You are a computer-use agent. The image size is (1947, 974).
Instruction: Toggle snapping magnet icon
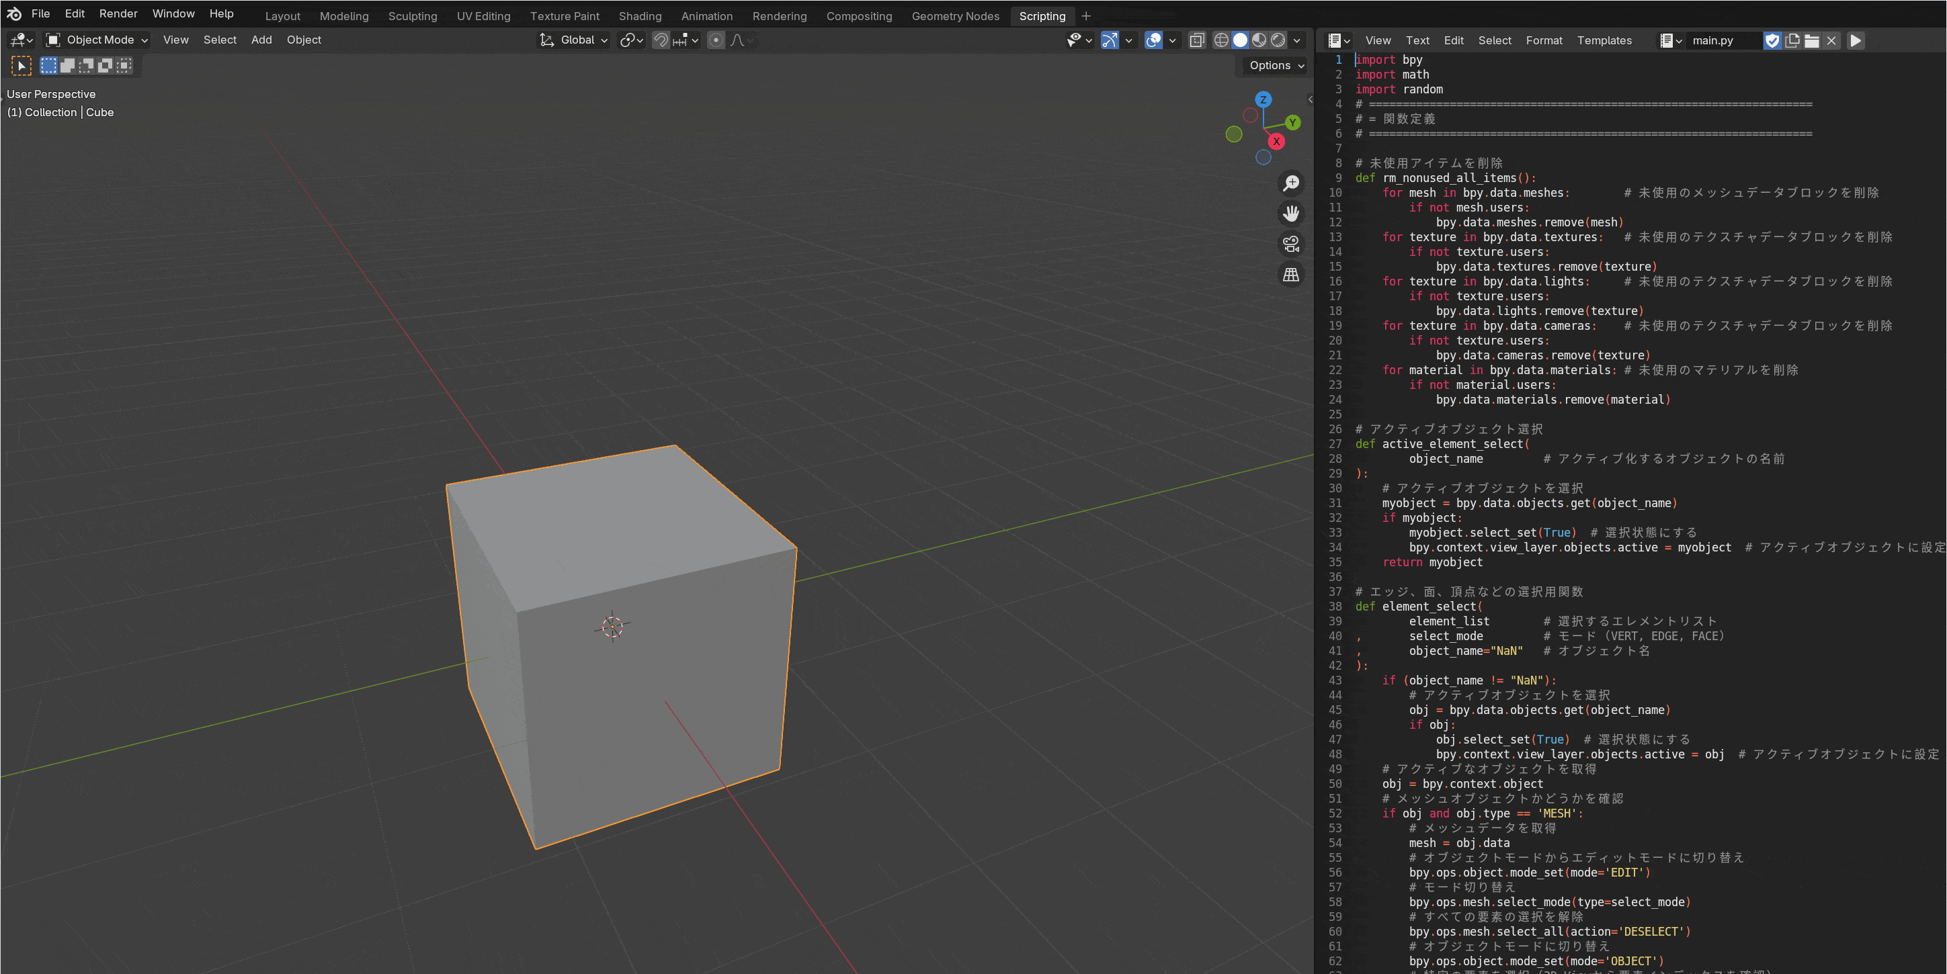click(x=661, y=40)
